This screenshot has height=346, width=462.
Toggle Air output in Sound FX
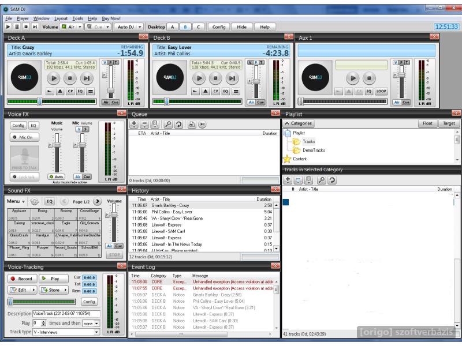tap(110, 246)
